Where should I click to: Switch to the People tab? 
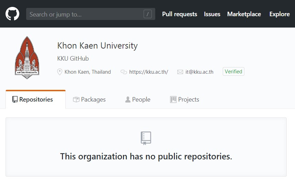138,99
